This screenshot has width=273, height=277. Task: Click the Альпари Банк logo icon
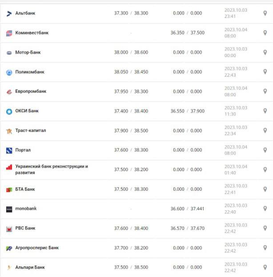point(9,267)
